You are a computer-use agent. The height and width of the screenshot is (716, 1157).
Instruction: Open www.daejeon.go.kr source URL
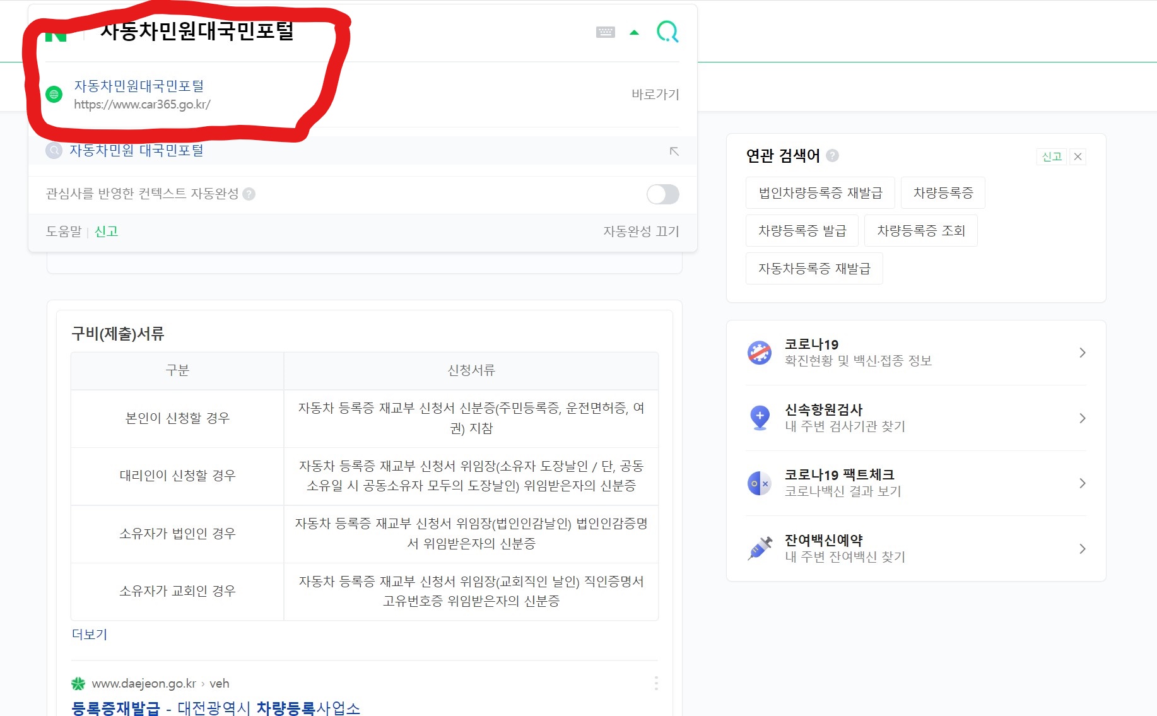click(160, 684)
